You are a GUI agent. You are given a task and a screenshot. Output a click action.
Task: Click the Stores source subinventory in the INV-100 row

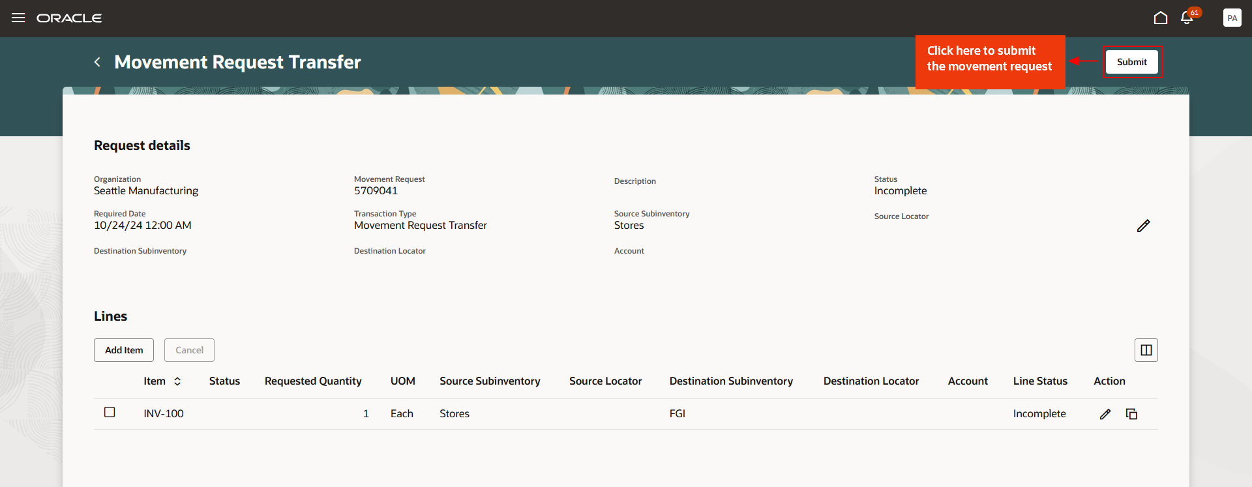pyautogui.click(x=455, y=413)
